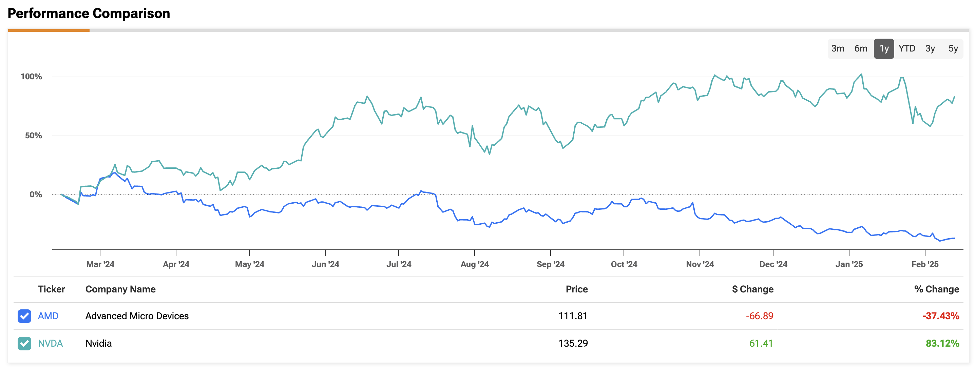Switch chart to 3y range
The width and height of the screenshot is (975, 368).
930,48
